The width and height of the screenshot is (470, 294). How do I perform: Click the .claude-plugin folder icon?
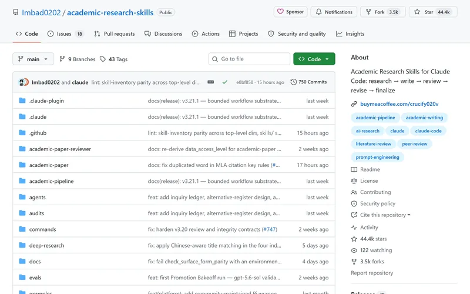pos(22,101)
